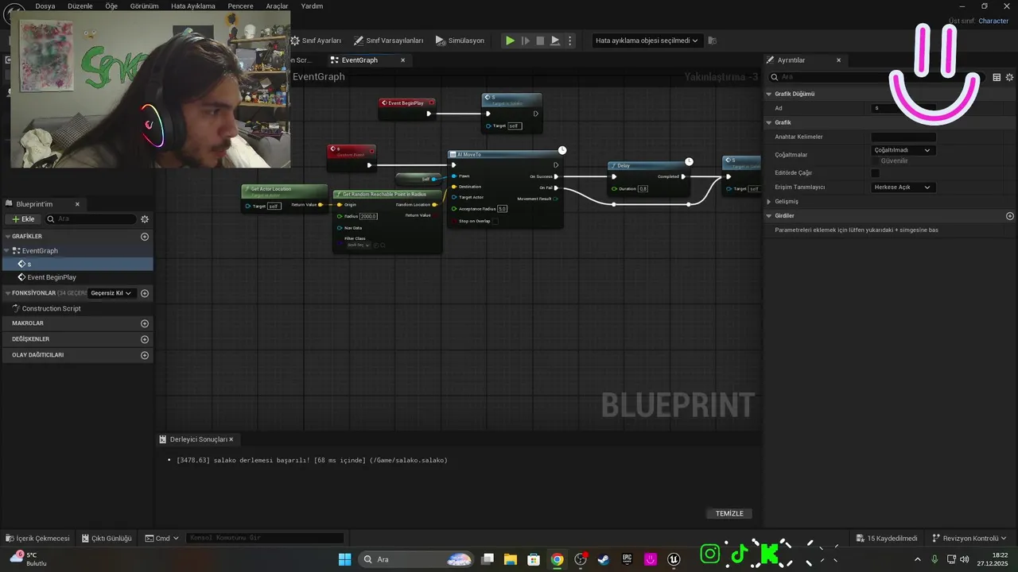Click the green Play button
Image resolution: width=1018 pixels, height=572 pixels.
(x=511, y=41)
